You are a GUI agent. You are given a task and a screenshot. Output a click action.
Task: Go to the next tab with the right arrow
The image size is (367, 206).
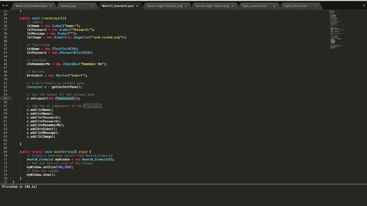point(7,5)
